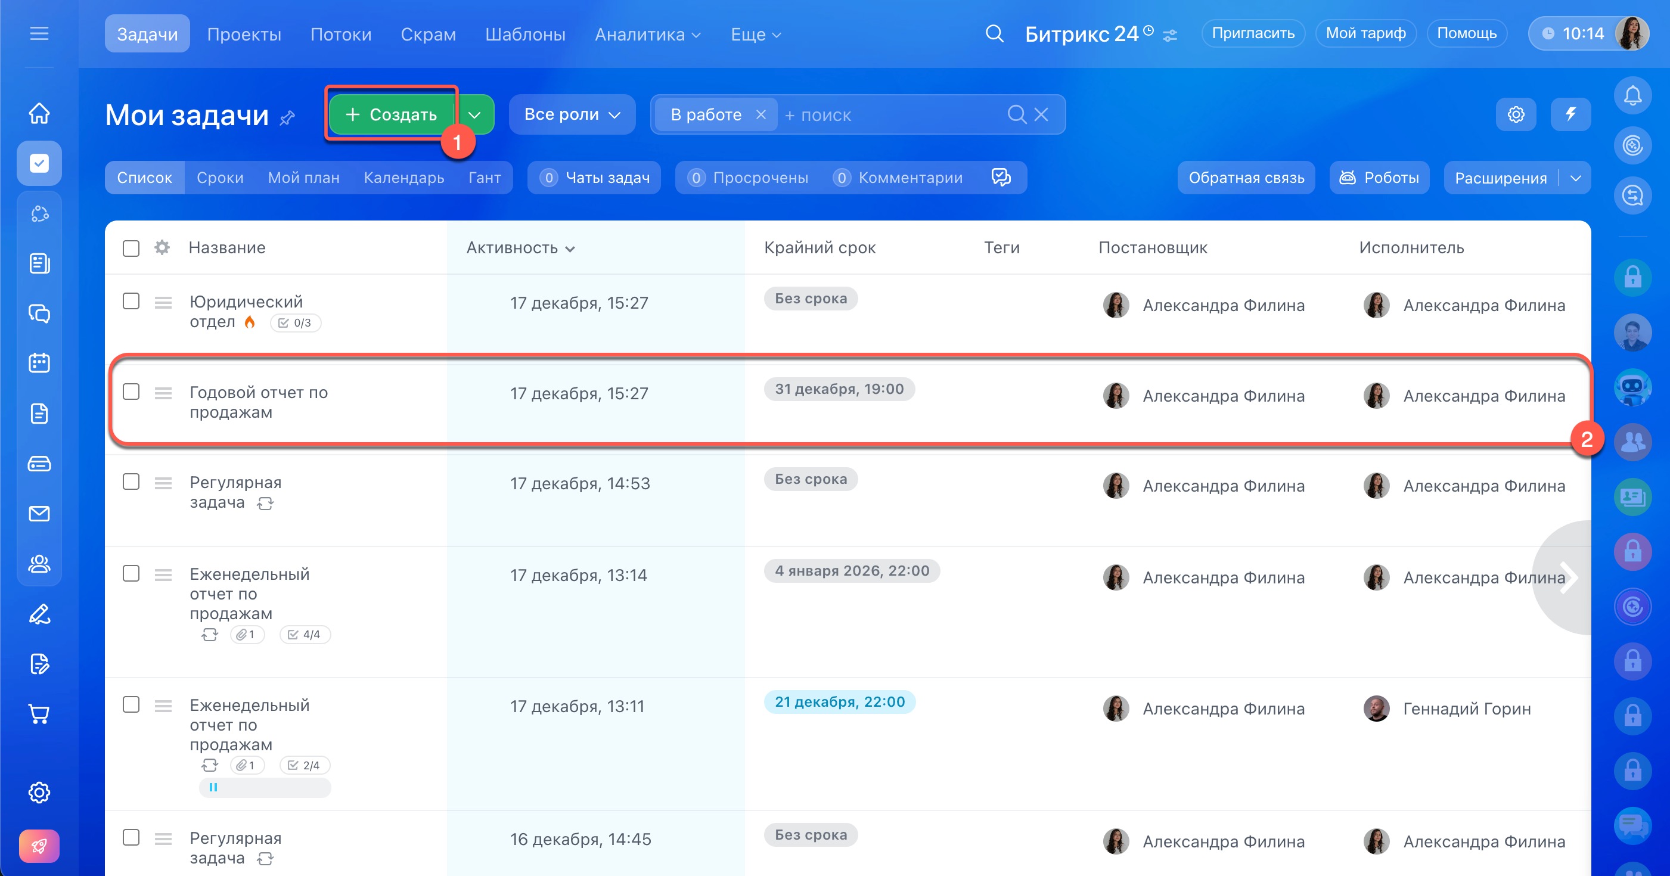Toggle the select-all tasks checkbox in header
The height and width of the screenshot is (876, 1670).
coord(131,248)
